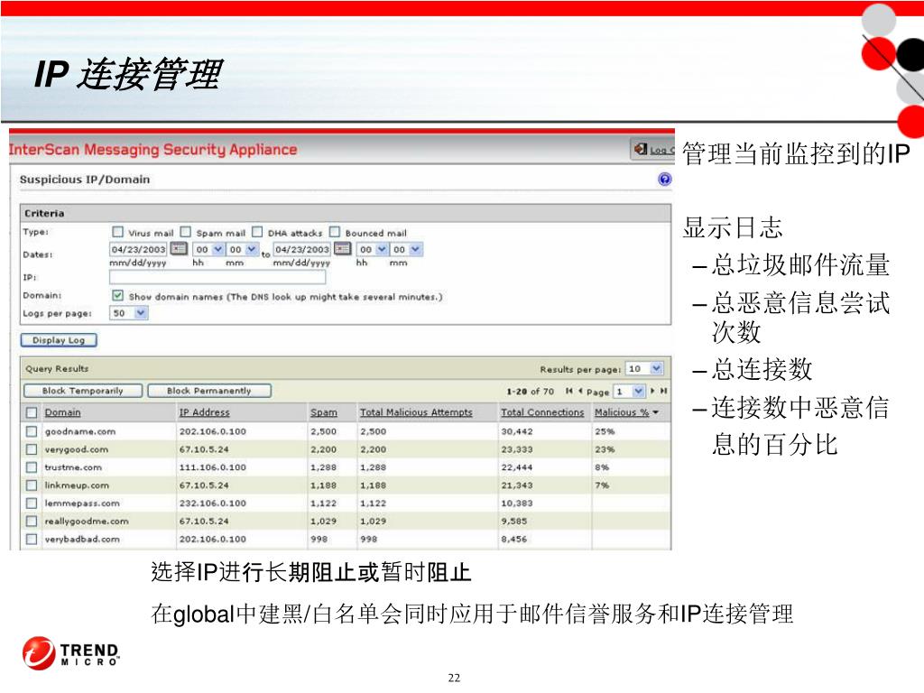Click the linkmeup.com domain cell

pyautogui.click(x=77, y=485)
